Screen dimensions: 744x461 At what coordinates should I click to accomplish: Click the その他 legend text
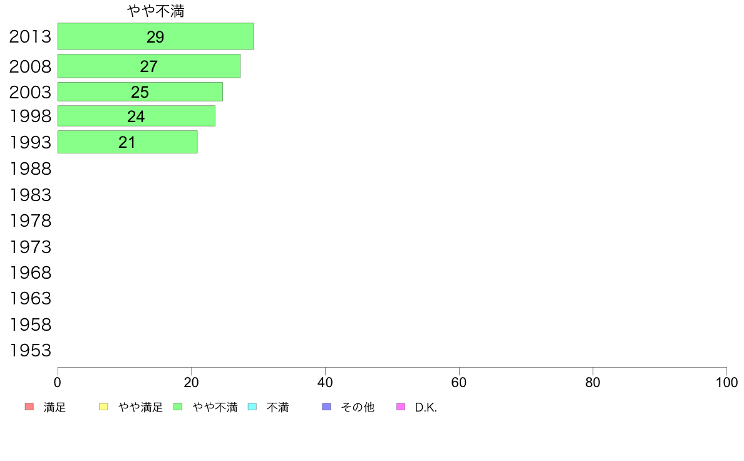(358, 407)
